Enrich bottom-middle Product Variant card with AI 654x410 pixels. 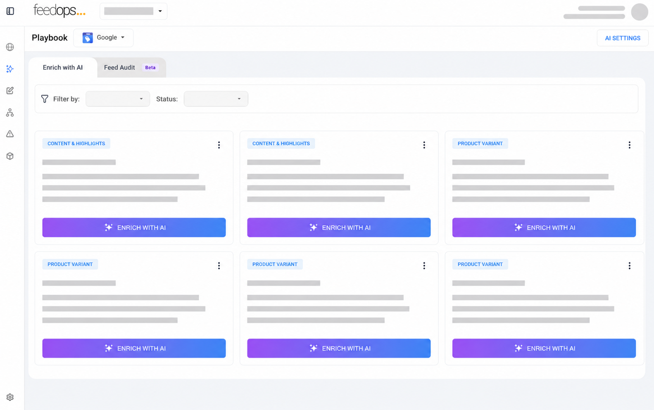(339, 348)
